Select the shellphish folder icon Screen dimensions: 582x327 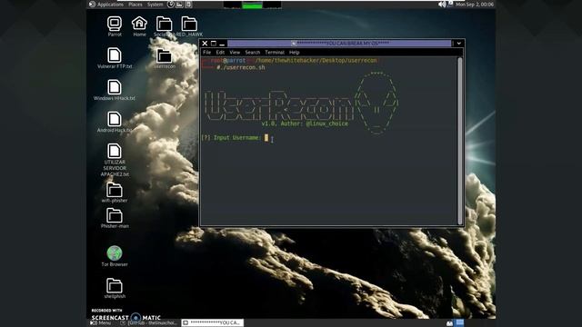tap(115, 285)
